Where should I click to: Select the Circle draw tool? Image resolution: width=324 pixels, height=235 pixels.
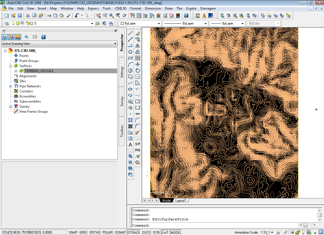pyautogui.click(x=130, y=70)
